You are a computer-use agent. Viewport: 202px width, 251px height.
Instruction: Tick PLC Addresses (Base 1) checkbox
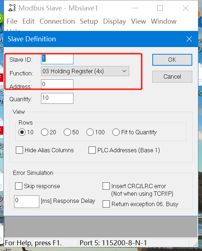(x=92, y=150)
